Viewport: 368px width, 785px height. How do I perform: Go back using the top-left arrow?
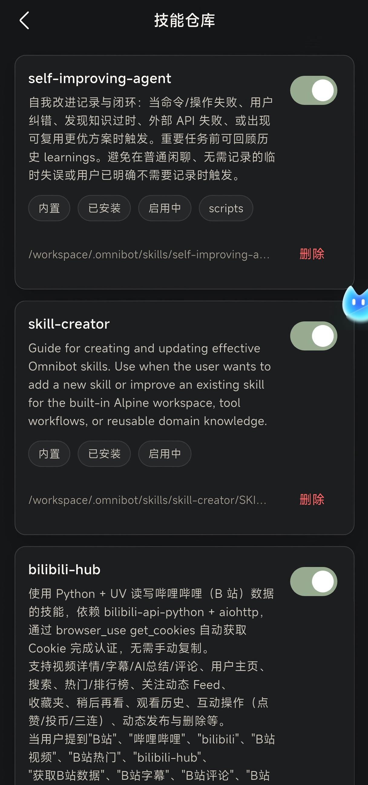[x=24, y=20]
